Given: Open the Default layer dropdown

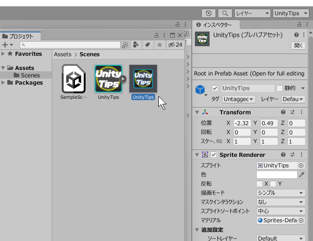Looking at the screenshot, I should coord(293,99).
